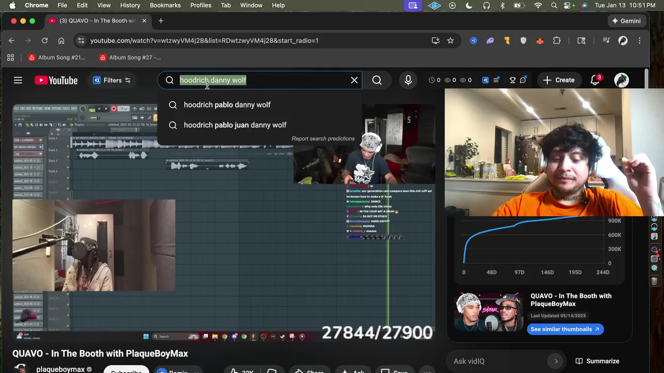Open the plaqueboymax channel name
This screenshot has height=373, width=664.
coord(60,369)
